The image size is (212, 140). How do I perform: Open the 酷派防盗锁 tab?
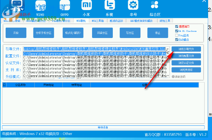pyautogui.click(x=116, y=21)
